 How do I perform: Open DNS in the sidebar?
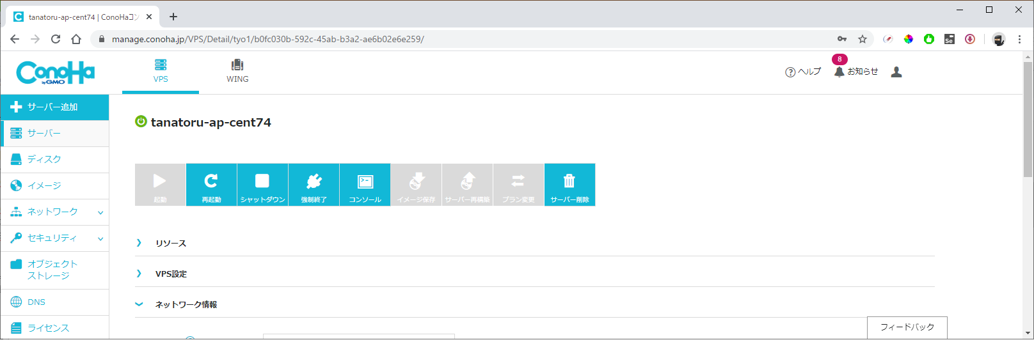[x=54, y=302]
